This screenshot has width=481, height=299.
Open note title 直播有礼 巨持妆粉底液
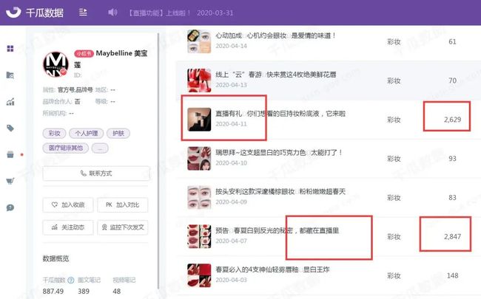[x=280, y=114]
